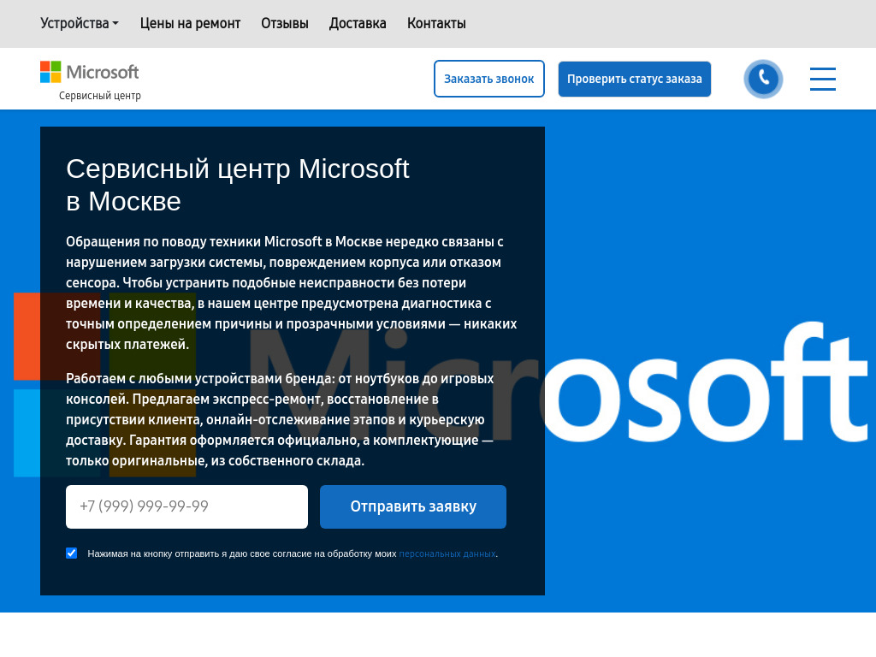Screen dimensions: 876x657
Task: Submit with the Отправить заявку button
Action: coord(413,506)
